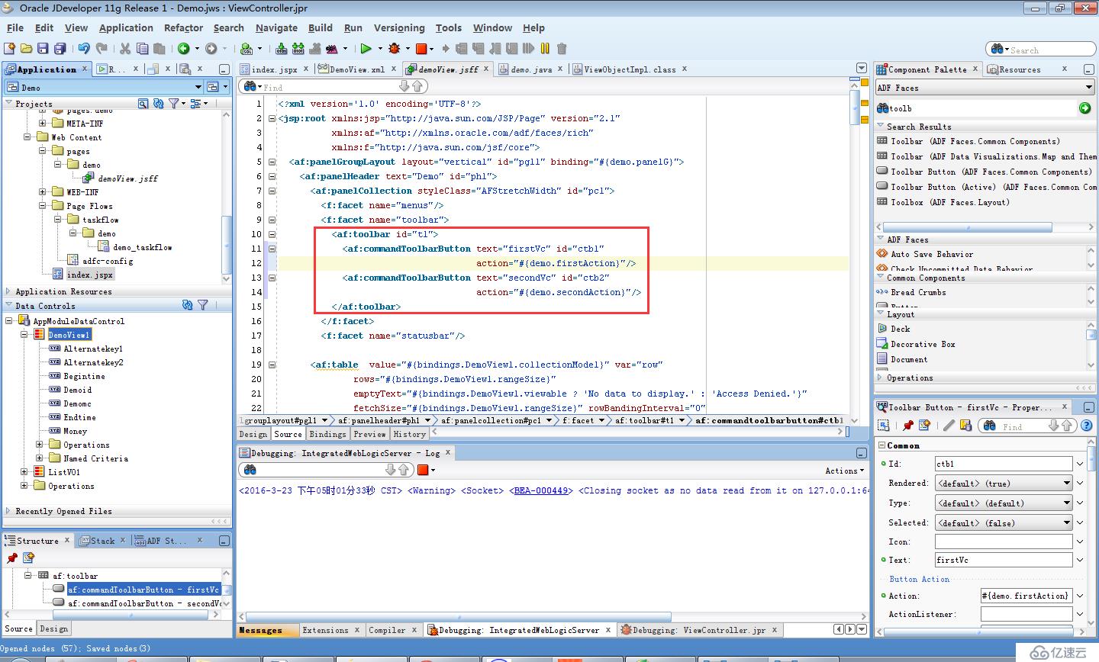Click the red Debug ladybug icon
1099x662 pixels.
(394, 49)
